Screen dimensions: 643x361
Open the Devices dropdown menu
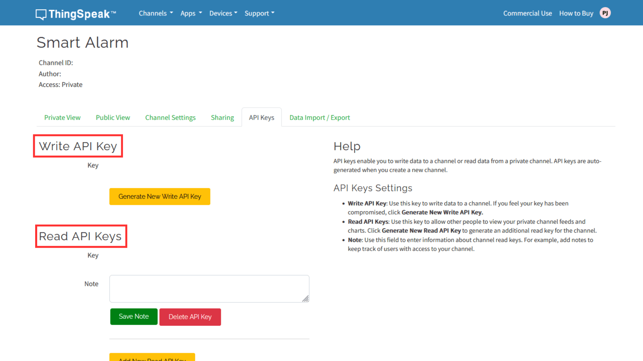click(223, 13)
